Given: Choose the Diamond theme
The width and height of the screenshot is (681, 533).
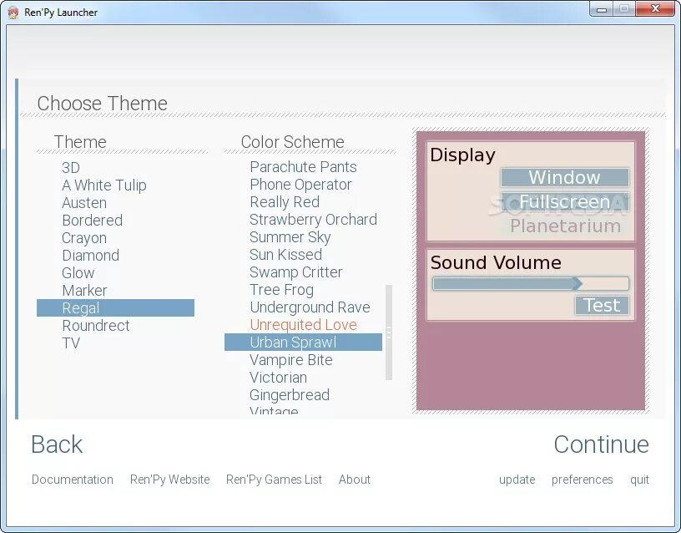Looking at the screenshot, I should click(x=90, y=255).
